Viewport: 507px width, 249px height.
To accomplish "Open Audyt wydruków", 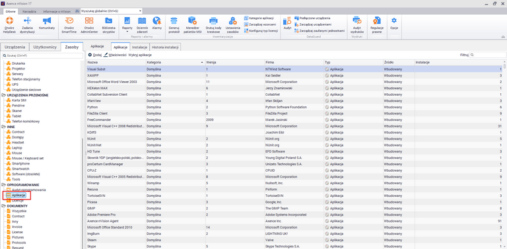I will [x=357, y=25].
